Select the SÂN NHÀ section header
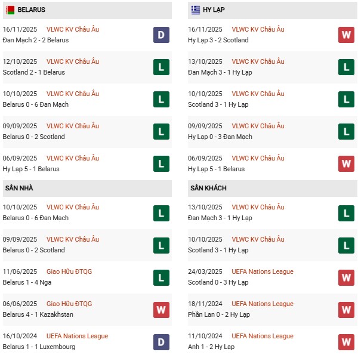Viewport: 358px width, 355px height. (19, 189)
